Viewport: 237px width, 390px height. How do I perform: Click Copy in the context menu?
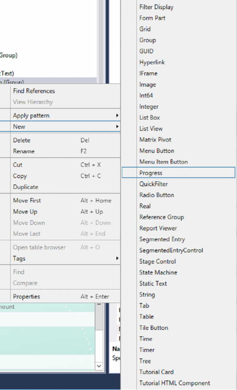19,176
